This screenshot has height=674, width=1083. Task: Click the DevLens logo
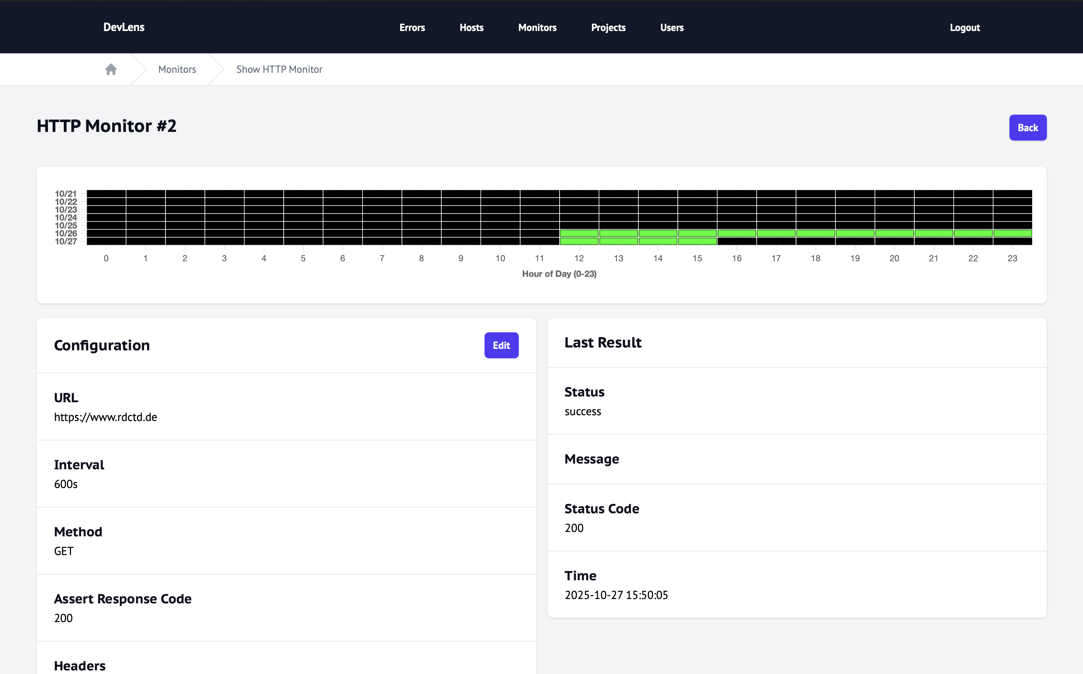124,27
